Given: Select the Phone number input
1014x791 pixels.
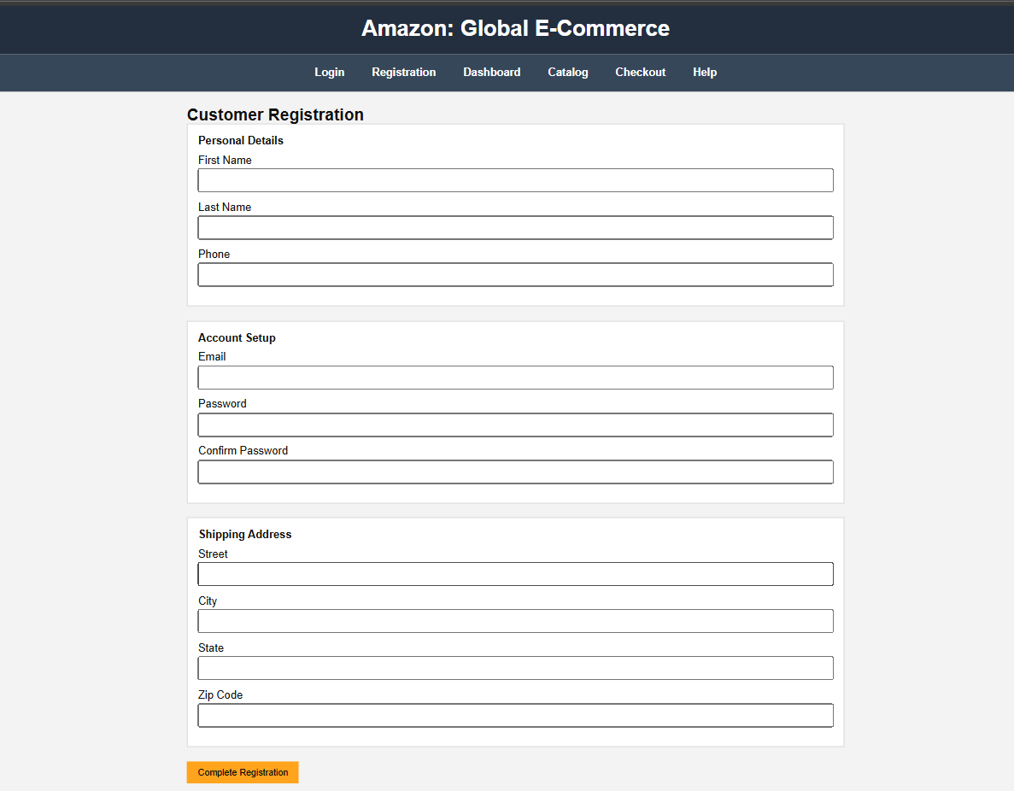Looking at the screenshot, I should pyautogui.click(x=515, y=274).
